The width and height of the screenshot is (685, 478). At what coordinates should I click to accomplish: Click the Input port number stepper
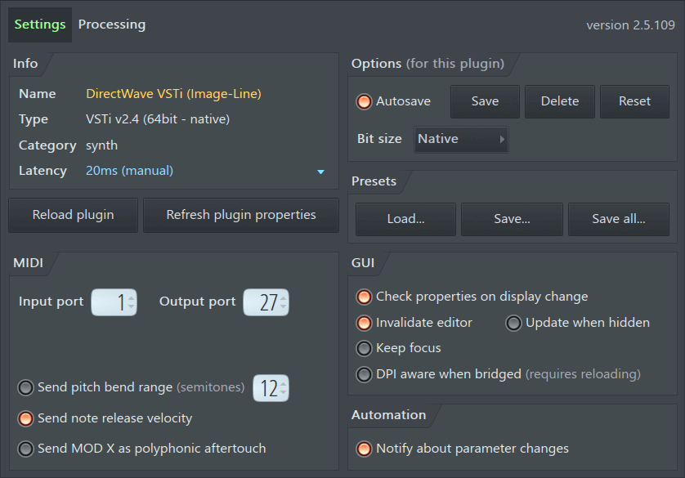click(114, 302)
